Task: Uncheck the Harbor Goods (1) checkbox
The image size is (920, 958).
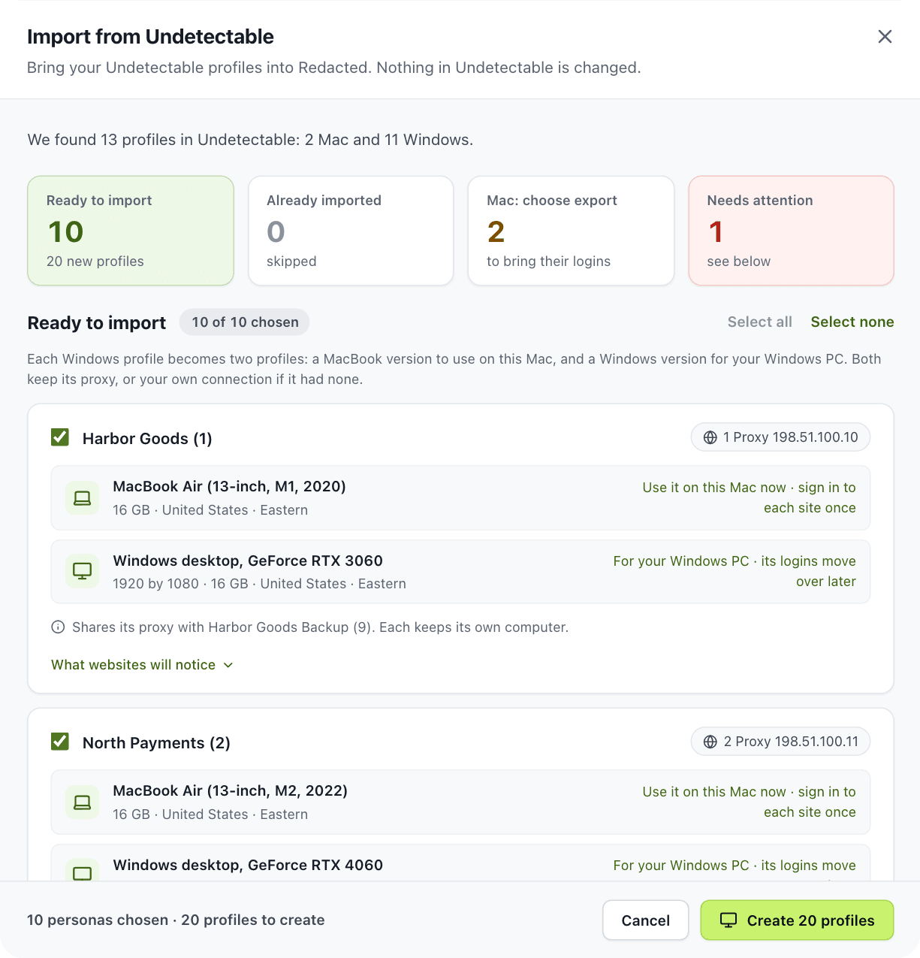Action: click(60, 437)
